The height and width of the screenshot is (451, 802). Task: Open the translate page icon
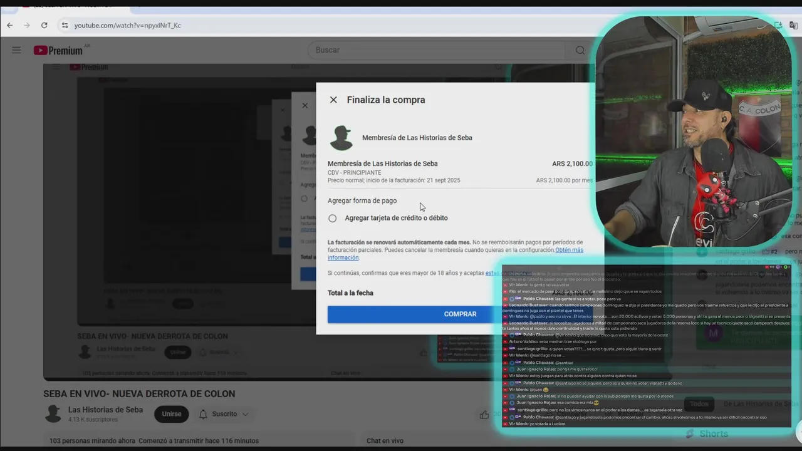(794, 25)
